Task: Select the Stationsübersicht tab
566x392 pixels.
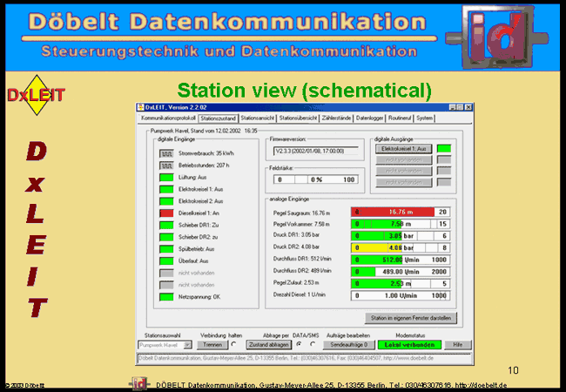Action: (x=298, y=118)
